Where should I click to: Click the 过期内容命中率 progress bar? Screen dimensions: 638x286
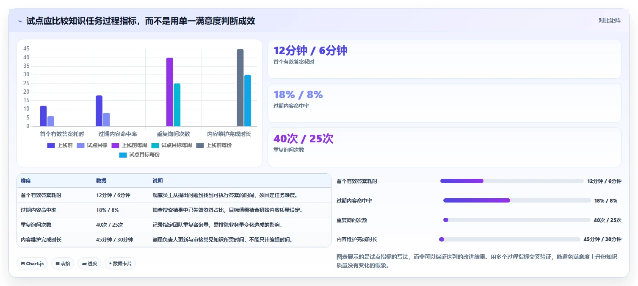(517, 200)
